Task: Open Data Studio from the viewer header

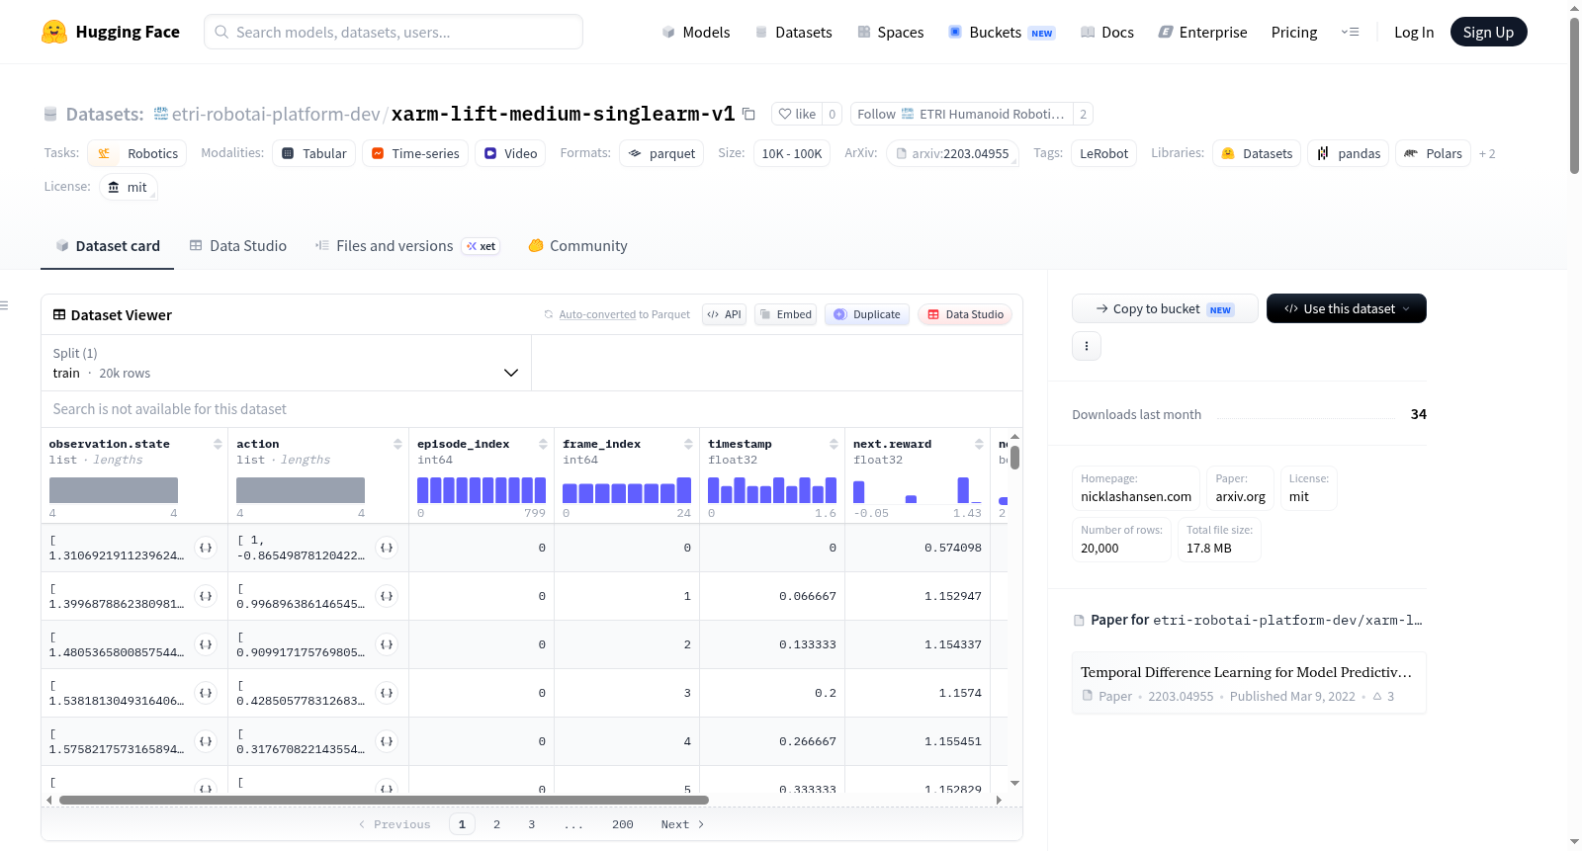Action: 965,314
